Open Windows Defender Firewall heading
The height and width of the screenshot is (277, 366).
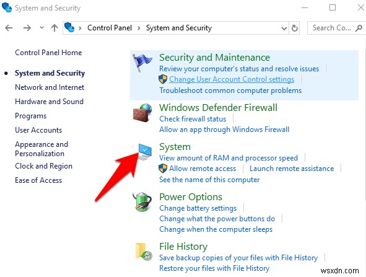click(218, 108)
